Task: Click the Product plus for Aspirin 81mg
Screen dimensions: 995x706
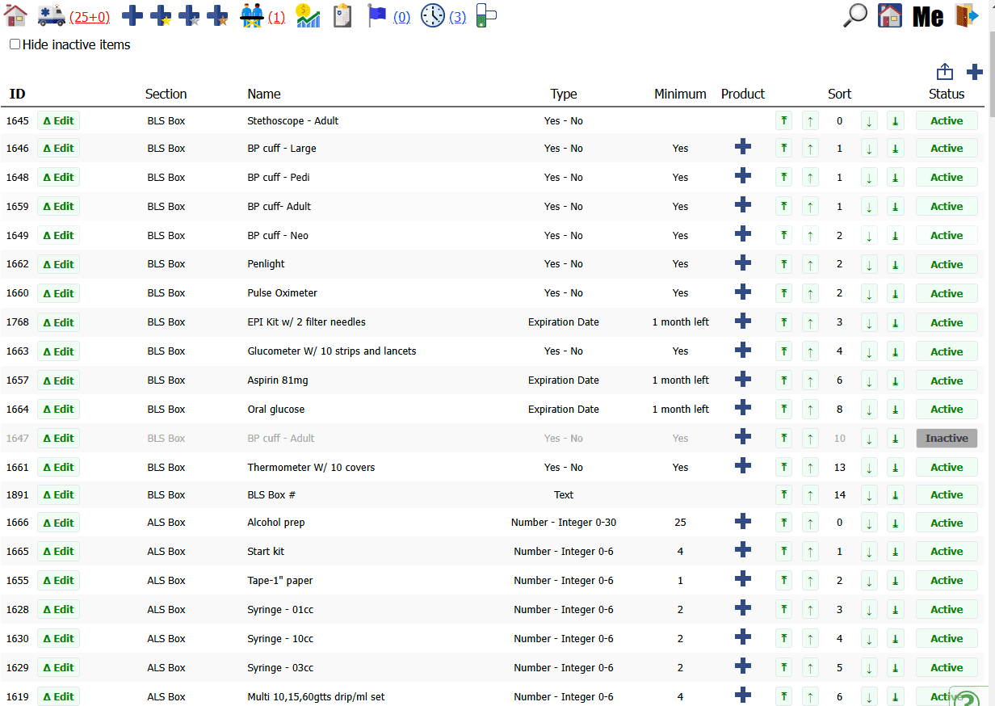Action: tap(743, 380)
